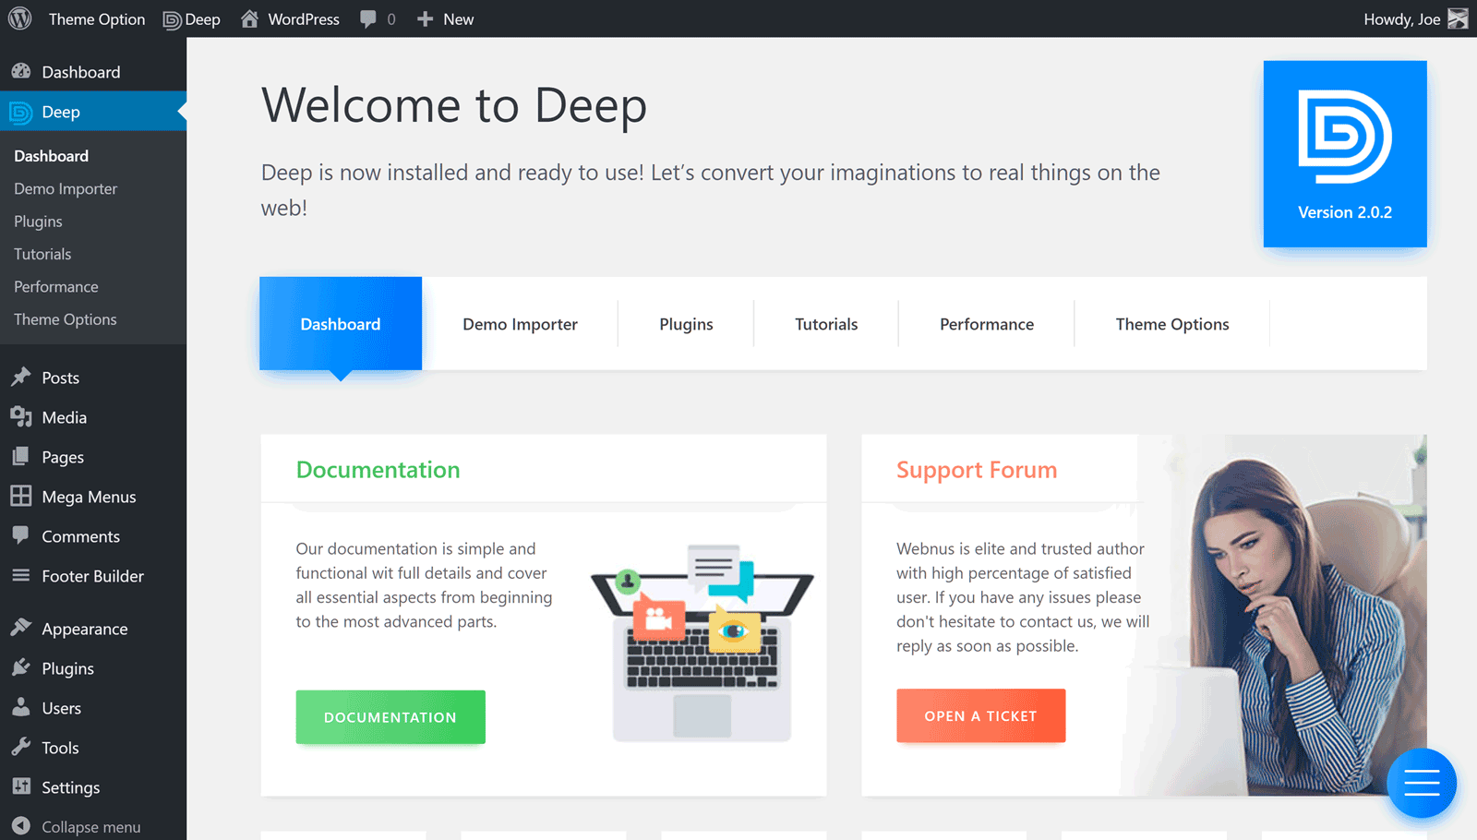Switch to the Plugins tab
The height and width of the screenshot is (840, 1477).
pos(686,324)
